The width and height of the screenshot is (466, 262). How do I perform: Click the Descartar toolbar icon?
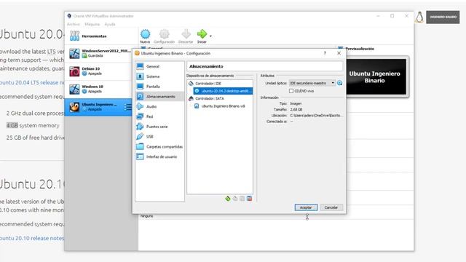point(186,34)
